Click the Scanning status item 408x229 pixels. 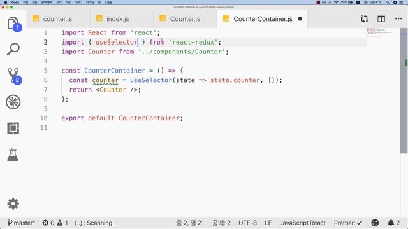(x=95, y=223)
